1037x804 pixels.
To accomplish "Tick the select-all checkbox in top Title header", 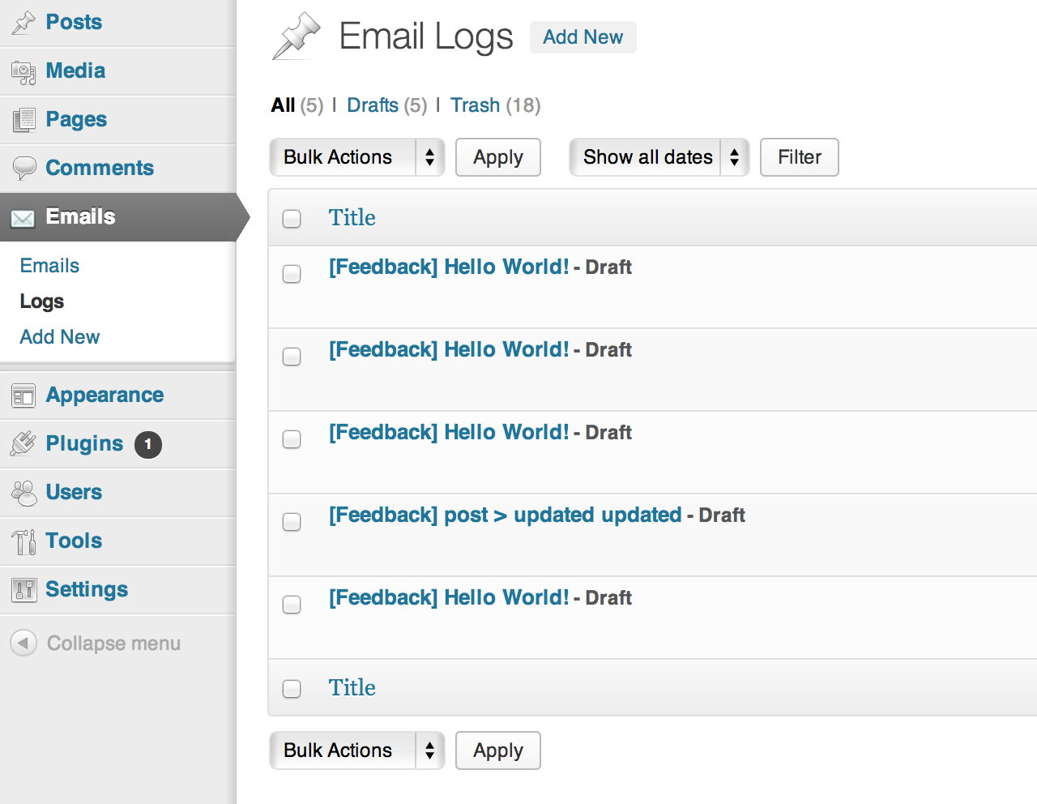I will [292, 219].
